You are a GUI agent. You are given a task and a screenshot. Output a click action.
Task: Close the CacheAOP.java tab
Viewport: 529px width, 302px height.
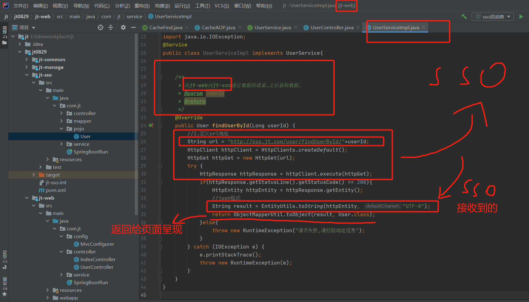coord(240,28)
